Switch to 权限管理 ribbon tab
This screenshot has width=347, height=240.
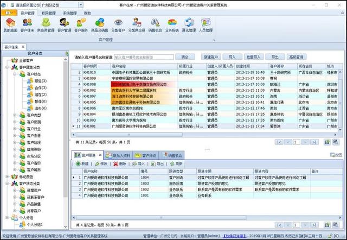(49, 13)
